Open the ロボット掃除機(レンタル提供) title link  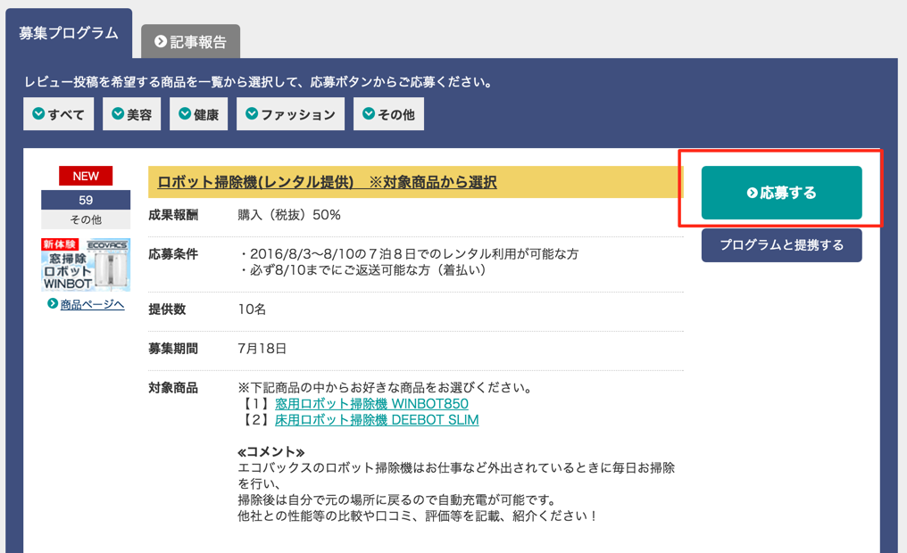(327, 182)
